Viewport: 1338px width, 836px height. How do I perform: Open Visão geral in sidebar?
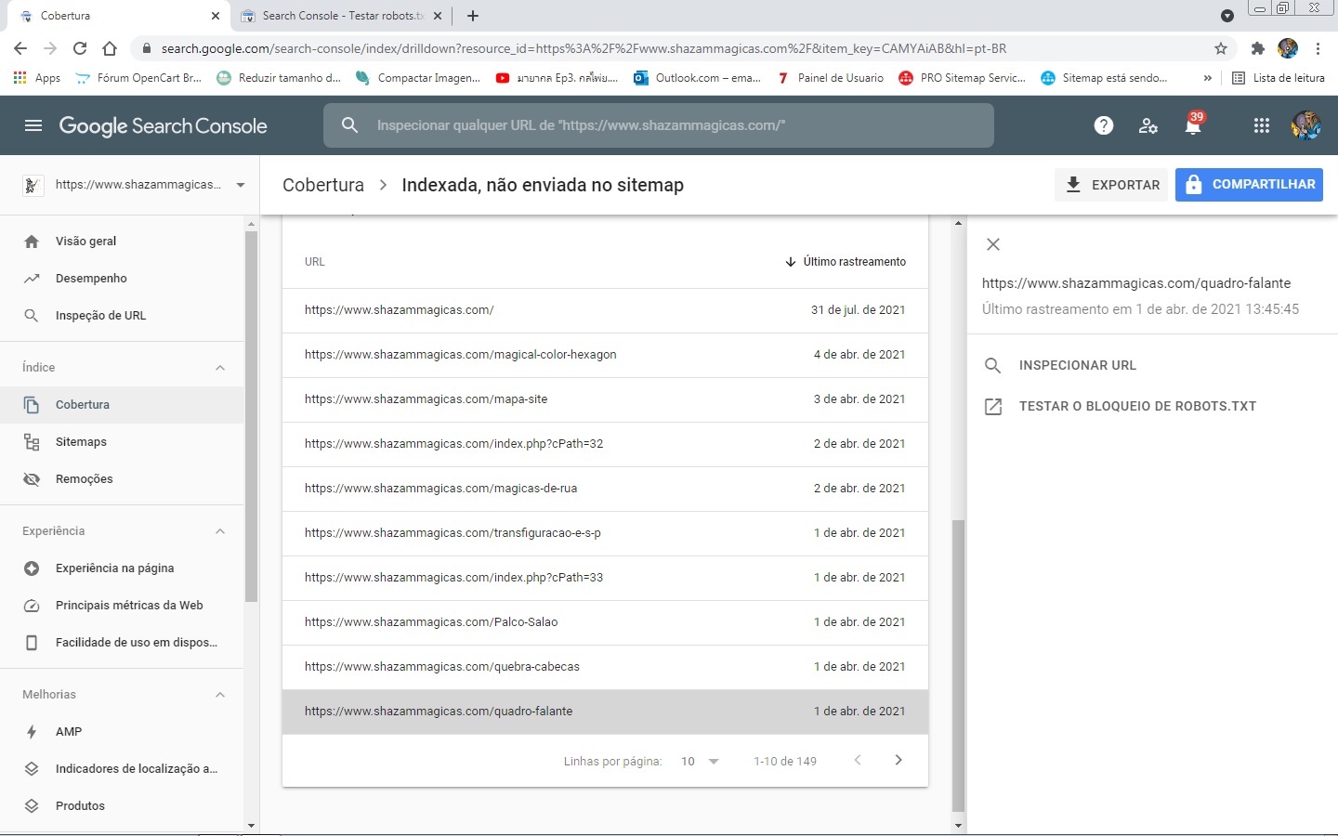pos(122,242)
